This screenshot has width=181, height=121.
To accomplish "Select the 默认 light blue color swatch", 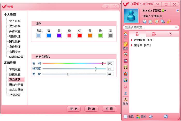I will (x=39, y=35).
